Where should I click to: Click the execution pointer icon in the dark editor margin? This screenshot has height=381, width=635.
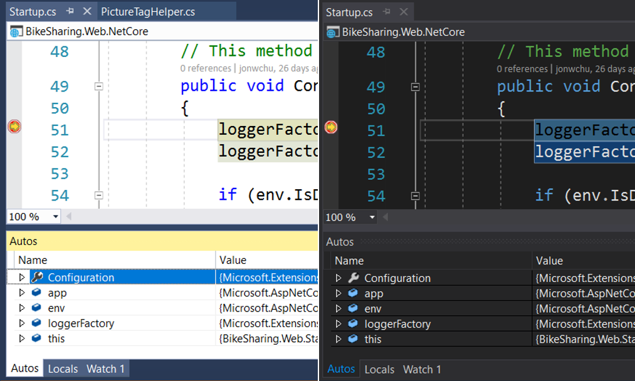[x=330, y=127]
